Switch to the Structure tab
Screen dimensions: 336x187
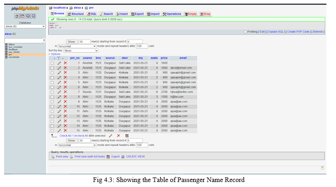[75, 14]
